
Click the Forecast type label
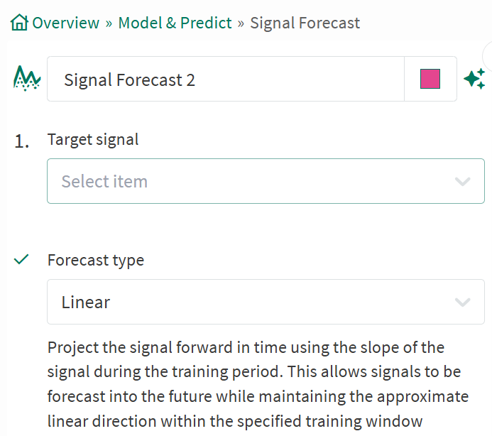[x=95, y=260]
